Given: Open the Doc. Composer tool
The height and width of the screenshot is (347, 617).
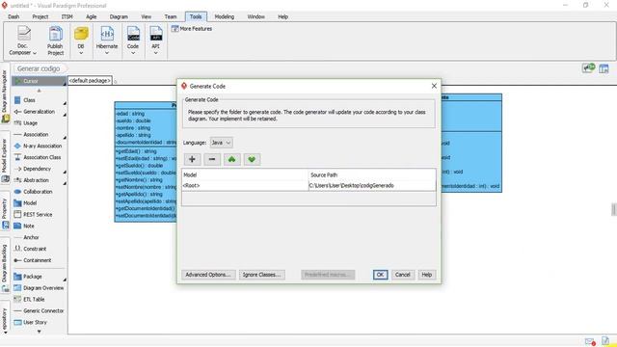Looking at the screenshot, I should point(23,40).
